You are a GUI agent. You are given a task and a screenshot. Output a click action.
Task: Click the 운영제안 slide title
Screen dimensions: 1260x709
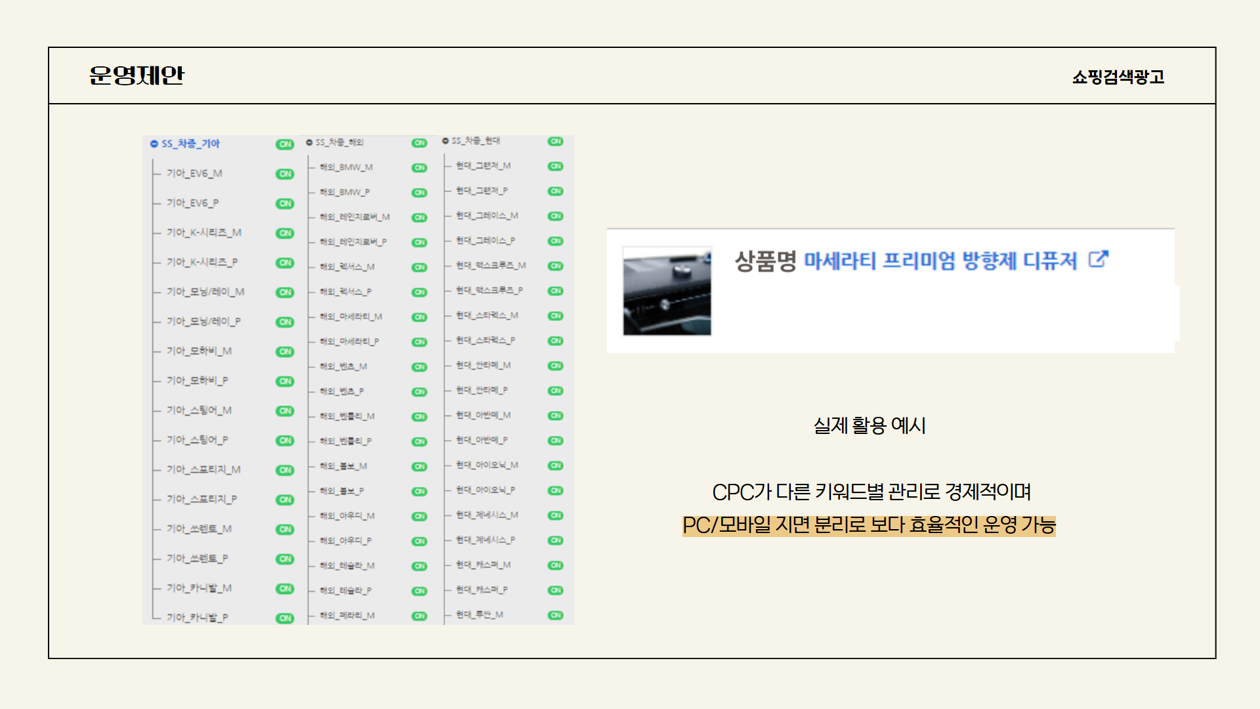pos(136,75)
